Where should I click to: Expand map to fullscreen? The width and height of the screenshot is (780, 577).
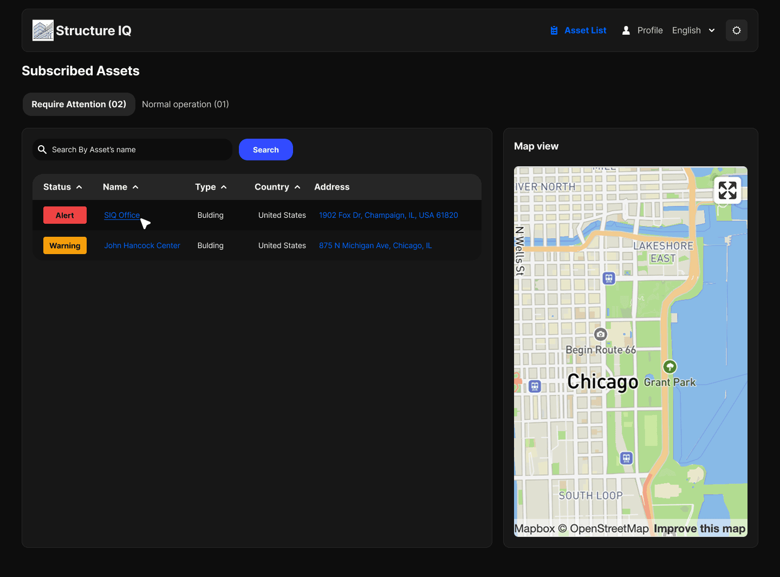[727, 190]
